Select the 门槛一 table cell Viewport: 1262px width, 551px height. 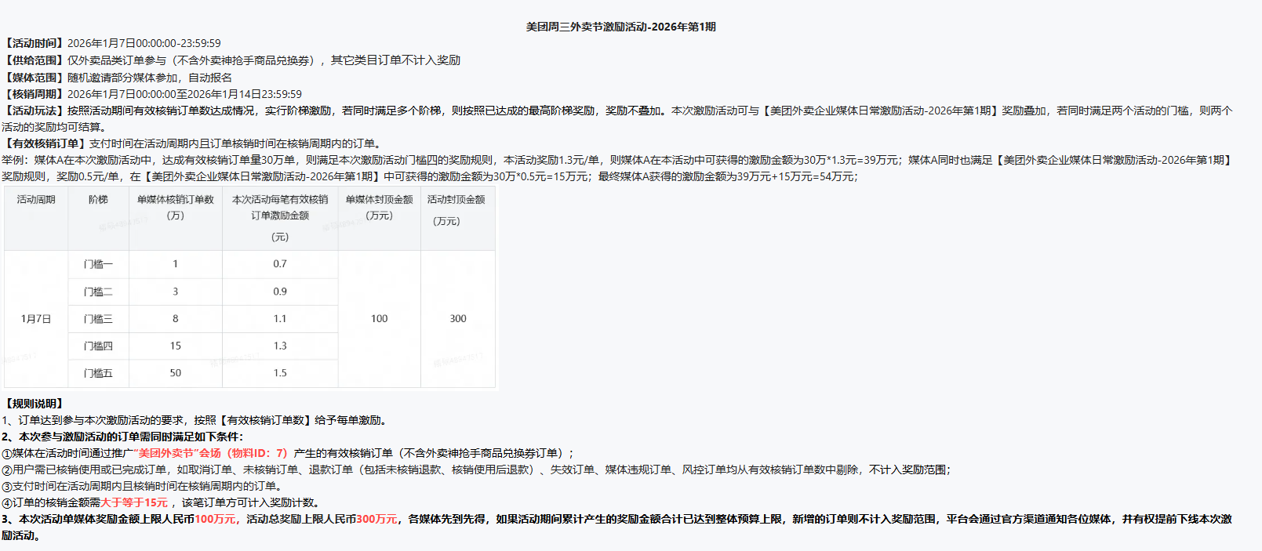pyautogui.click(x=98, y=264)
